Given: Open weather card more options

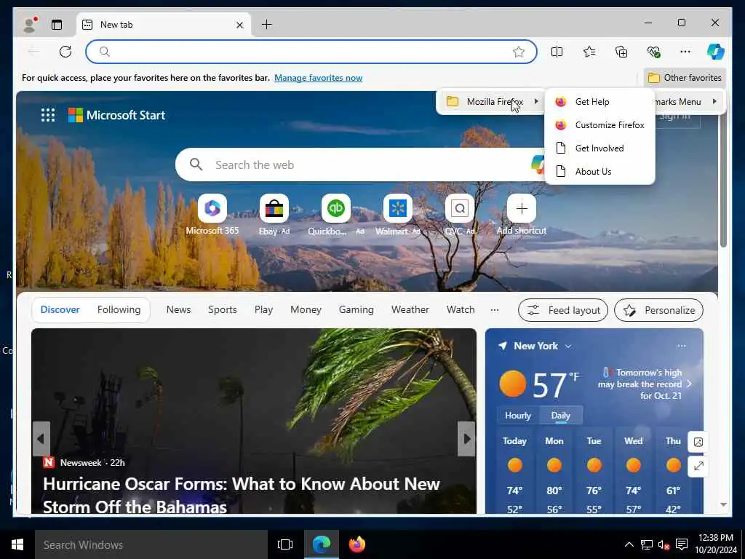Looking at the screenshot, I should point(681,346).
